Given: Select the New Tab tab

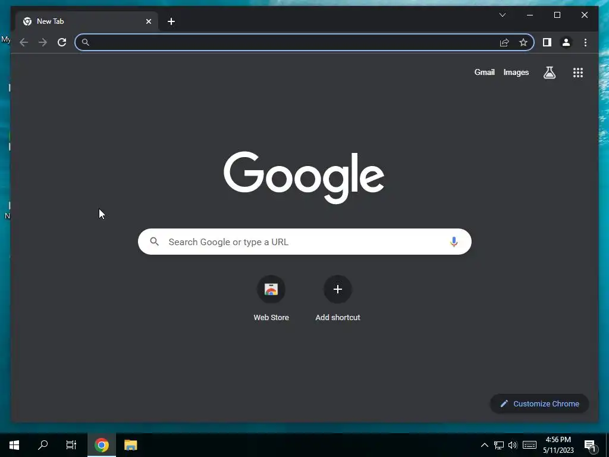Looking at the screenshot, I should click(x=87, y=21).
